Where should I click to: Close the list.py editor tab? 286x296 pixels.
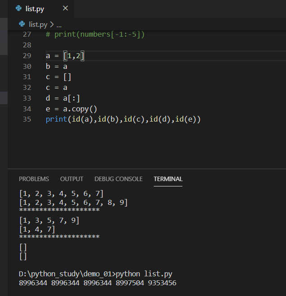(65, 8)
